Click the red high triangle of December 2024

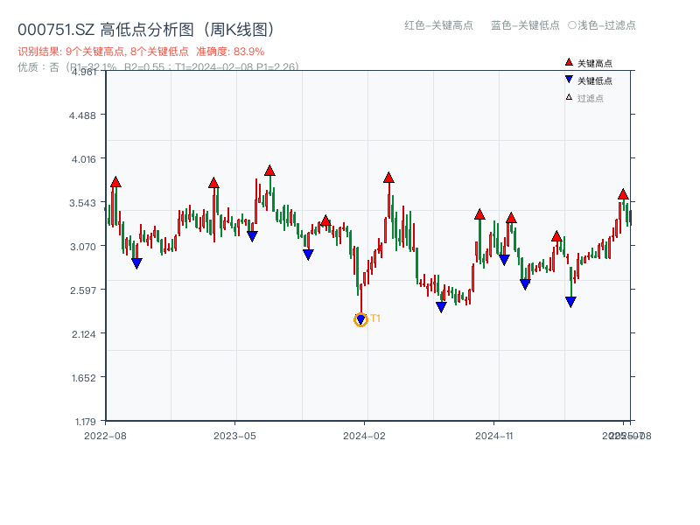click(511, 218)
